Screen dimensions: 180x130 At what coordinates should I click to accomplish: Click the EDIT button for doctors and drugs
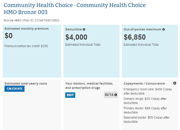(x=70, y=95)
